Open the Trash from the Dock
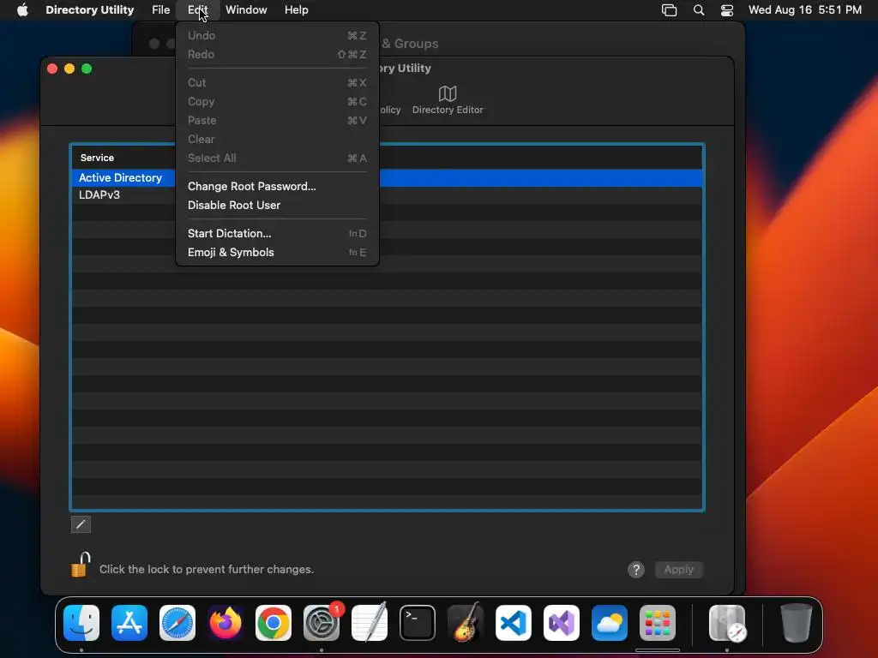The width and height of the screenshot is (878, 658). 797,623
